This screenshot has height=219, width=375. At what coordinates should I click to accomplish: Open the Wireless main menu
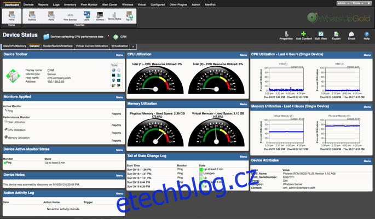point(128,4)
